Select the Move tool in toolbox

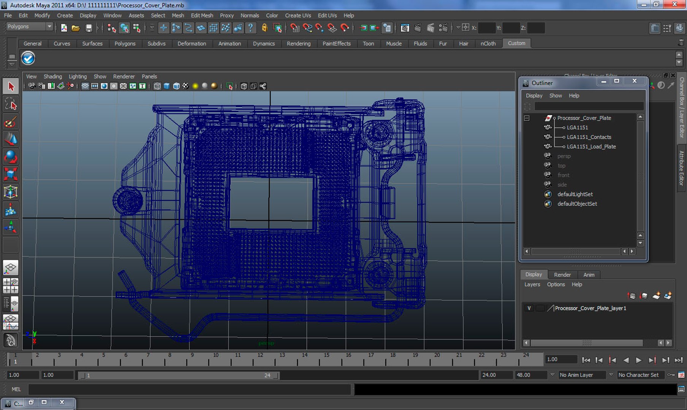point(11,139)
